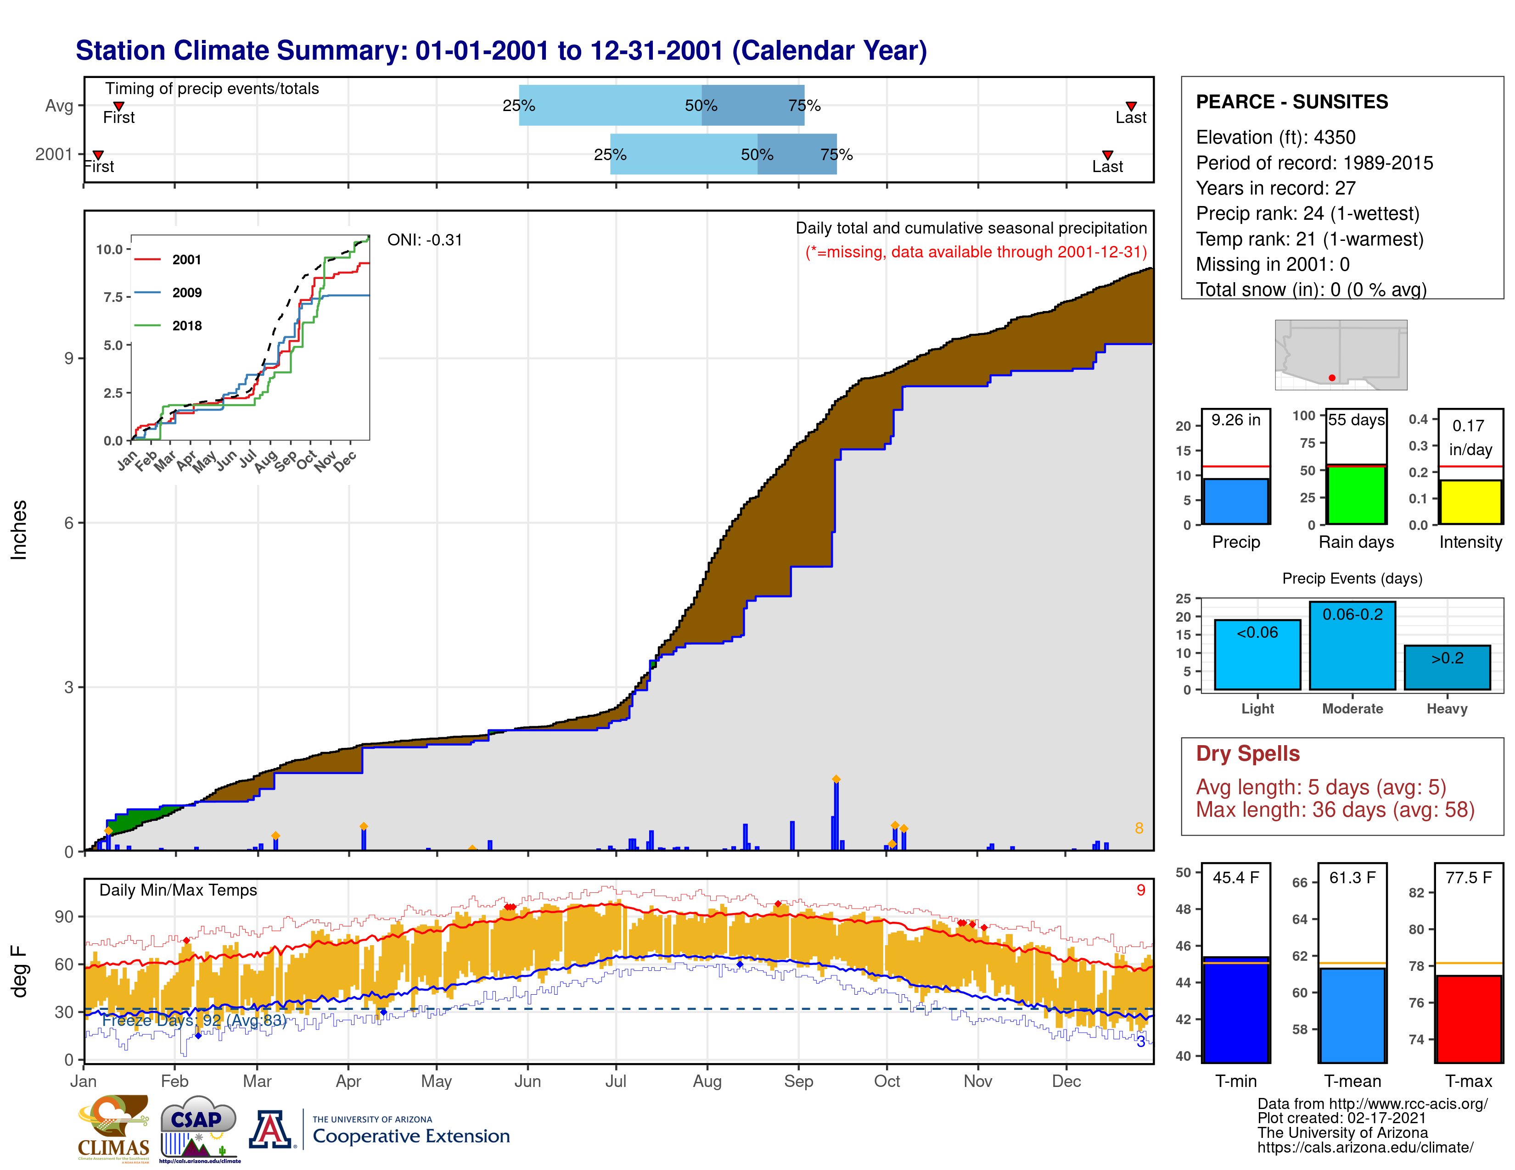This screenshot has width=1515, height=1170.
Task: Click 'Plot created: 02-17-2021' text
Action: pyautogui.click(x=1341, y=1118)
